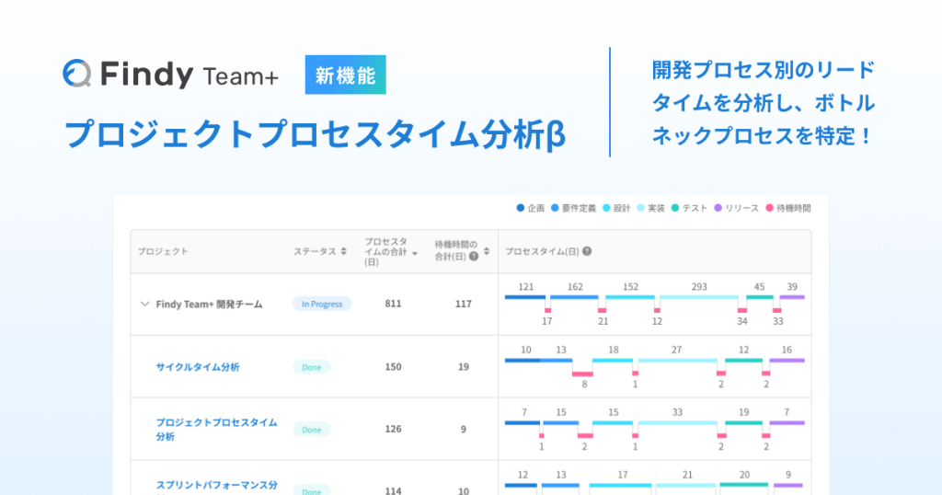The height and width of the screenshot is (495, 942).
Task: Open help icon next to プロセスタイム(日)
Action: click(x=587, y=251)
